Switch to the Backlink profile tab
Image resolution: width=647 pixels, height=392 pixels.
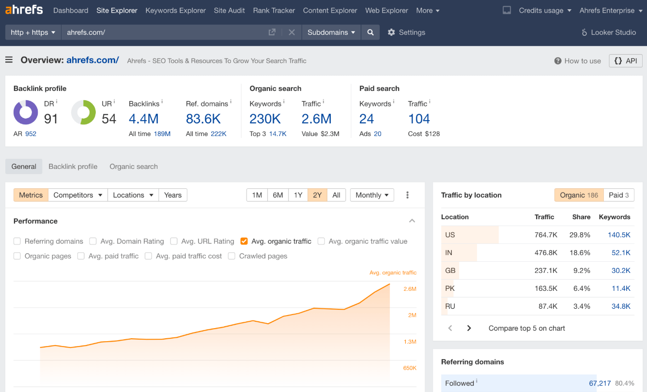[x=73, y=166]
